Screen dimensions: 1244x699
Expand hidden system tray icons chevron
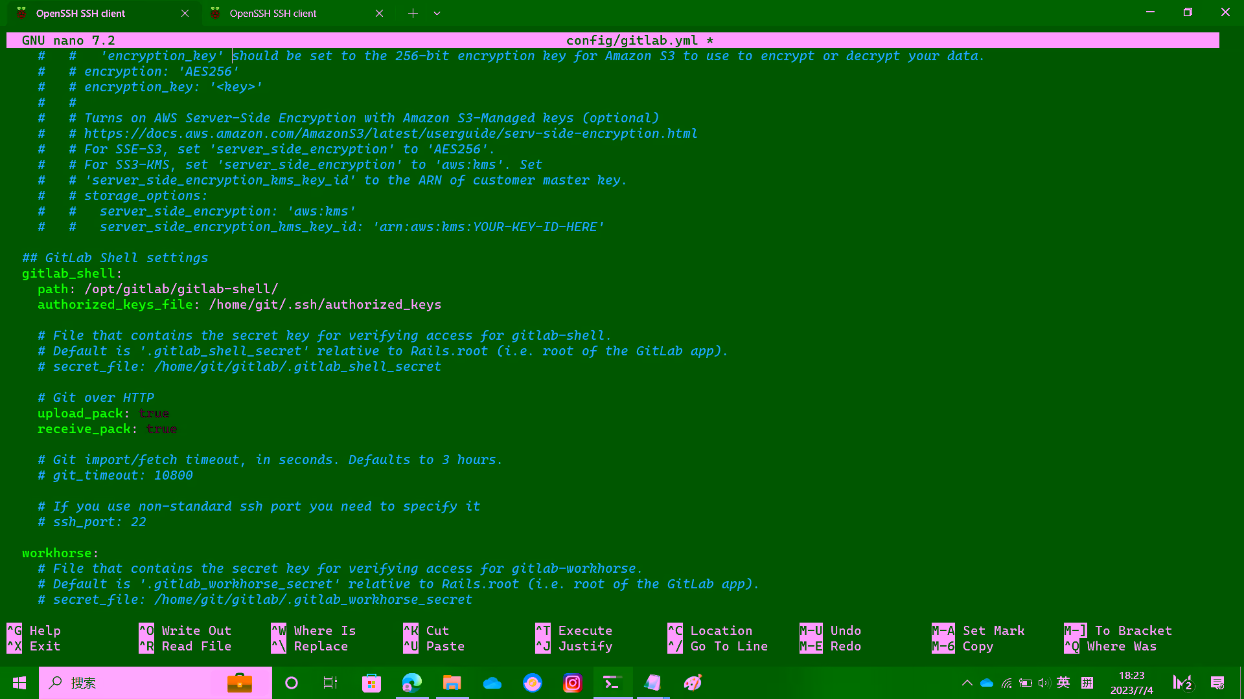pos(967,683)
